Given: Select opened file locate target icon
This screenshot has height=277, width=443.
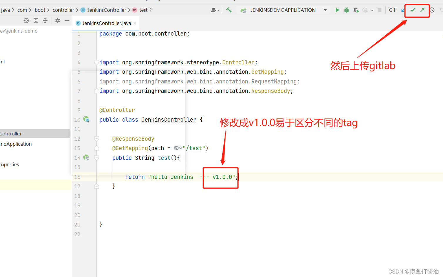Looking at the screenshot, I should tap(26, 21).
